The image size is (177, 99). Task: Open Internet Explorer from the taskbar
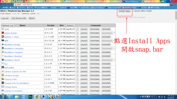click(x=10, y=97)
